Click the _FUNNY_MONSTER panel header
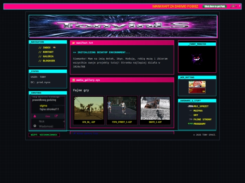The image size is (245, 183). [197, 44]
